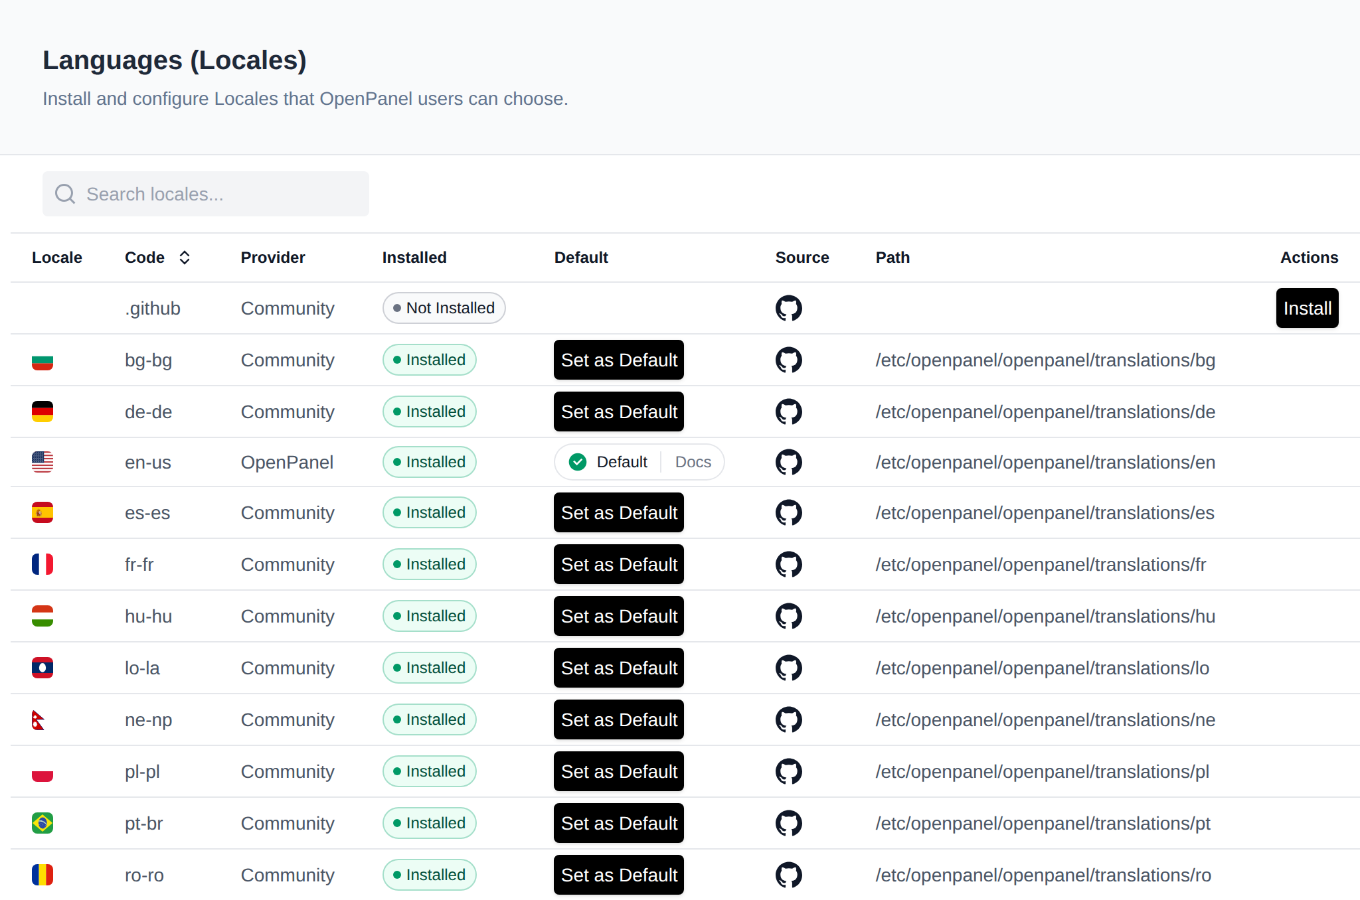Image resolution: width=1360 pixels, height=900 pixels.
Task: Click the Polish flag icon
Action: [42, 771]
